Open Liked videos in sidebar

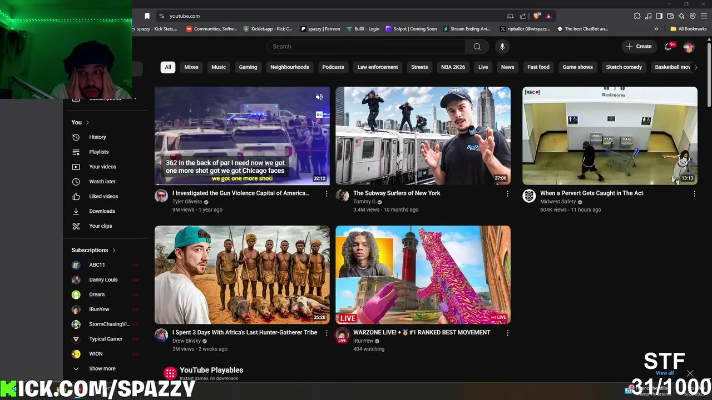coord(104,196)
